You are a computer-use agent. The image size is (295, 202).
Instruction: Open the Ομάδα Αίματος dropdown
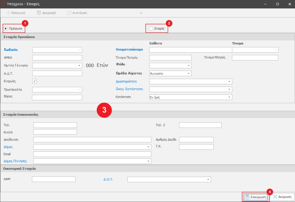188,74
